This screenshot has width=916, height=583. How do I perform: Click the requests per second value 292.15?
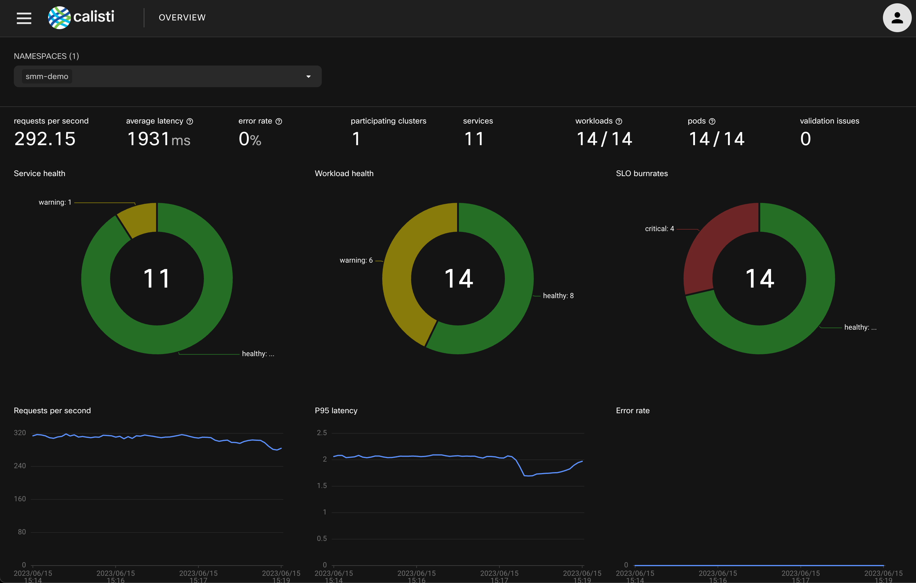tap(45, 139)
